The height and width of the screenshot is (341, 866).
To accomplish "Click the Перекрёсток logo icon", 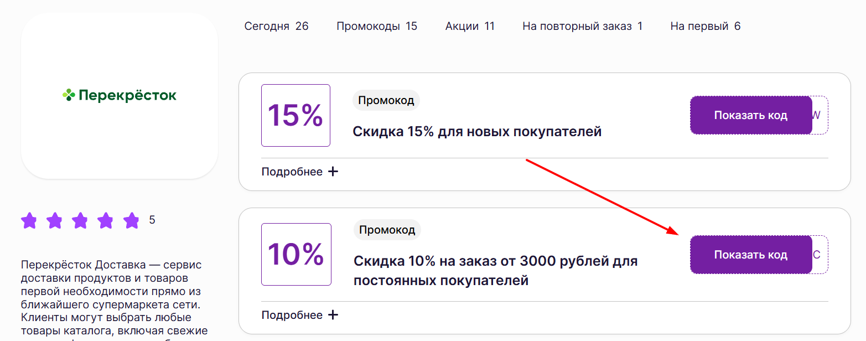I will 120,95.
